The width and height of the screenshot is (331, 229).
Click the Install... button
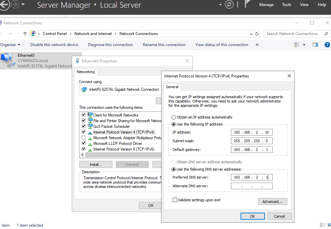coord(96,164)
